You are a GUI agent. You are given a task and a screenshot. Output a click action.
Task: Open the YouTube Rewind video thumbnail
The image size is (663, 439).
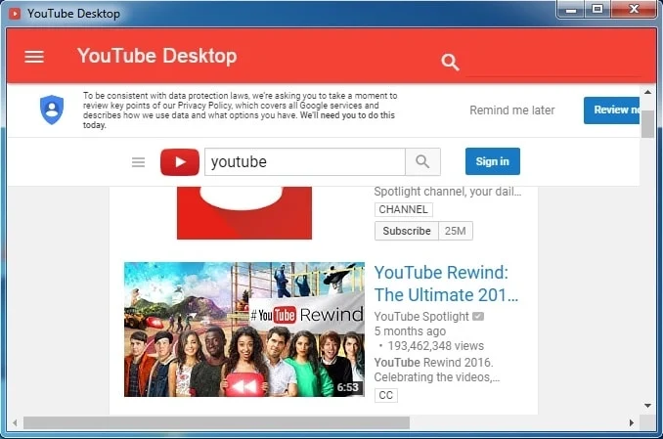coord(244,329)
